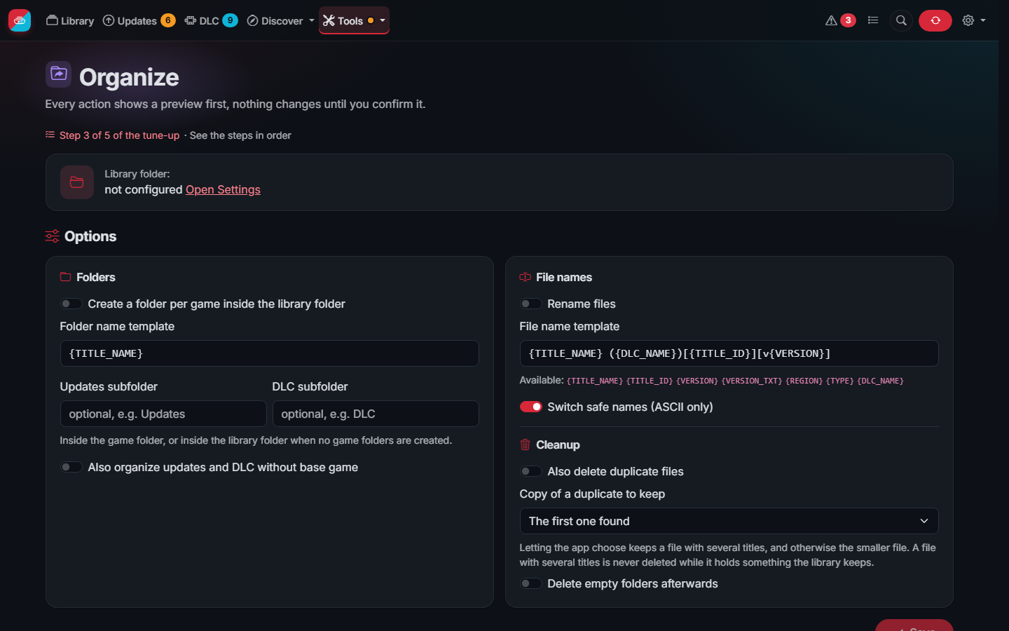Click the library folder icon tile
This screenshot has width=1009, height=631.
[x=77, y=182]
